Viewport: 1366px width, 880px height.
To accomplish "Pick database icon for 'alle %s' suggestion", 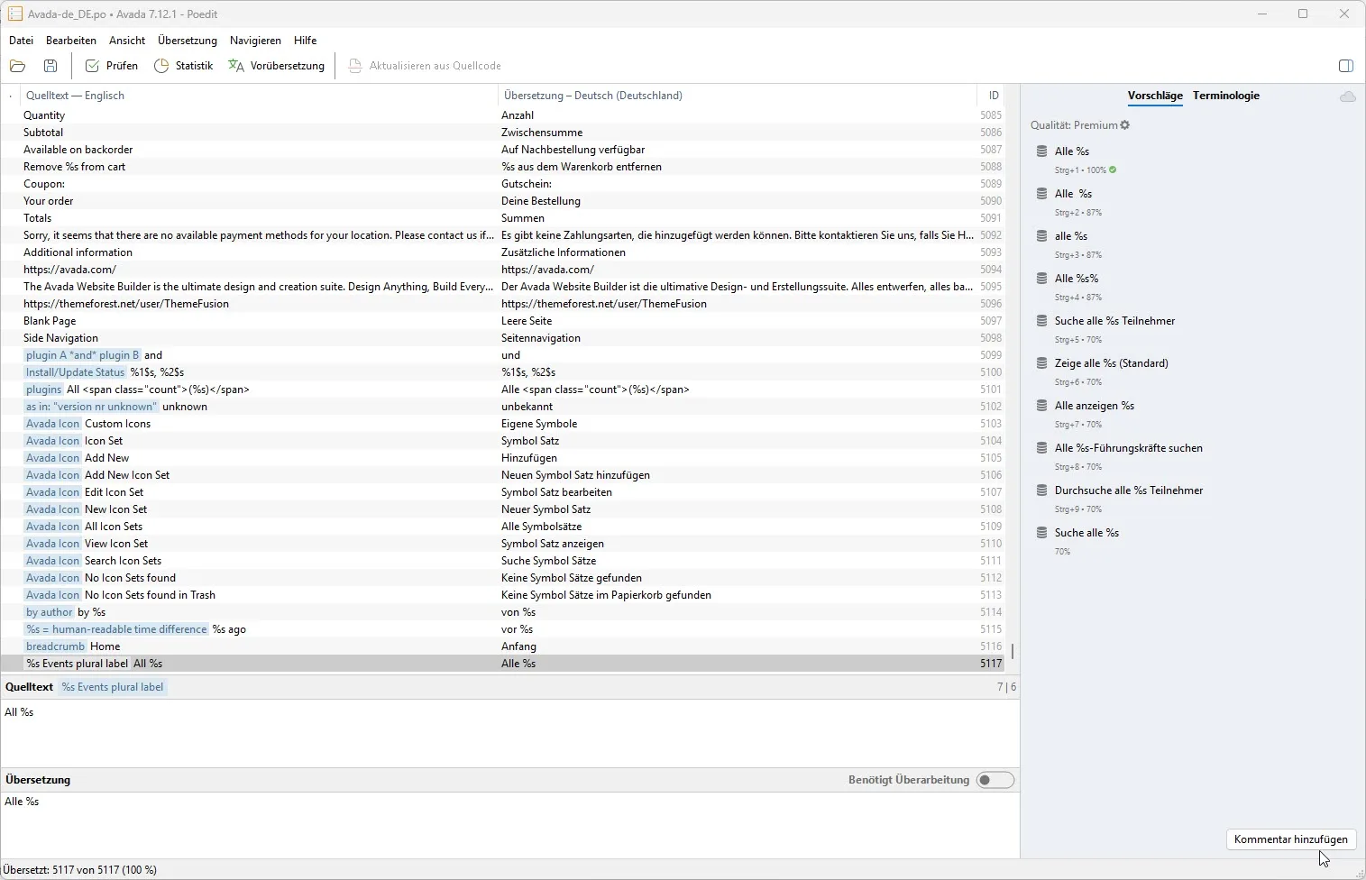I will tap(1041, 236).
